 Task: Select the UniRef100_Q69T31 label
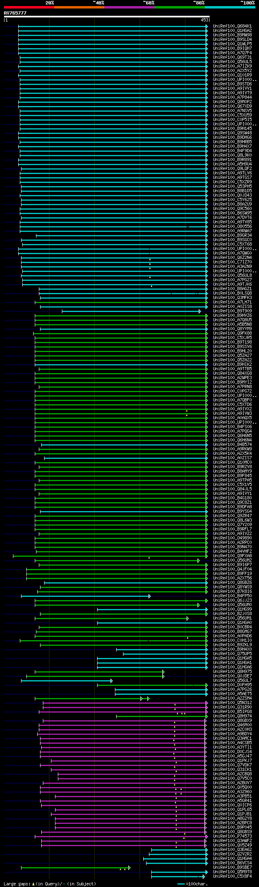[232, 57]
